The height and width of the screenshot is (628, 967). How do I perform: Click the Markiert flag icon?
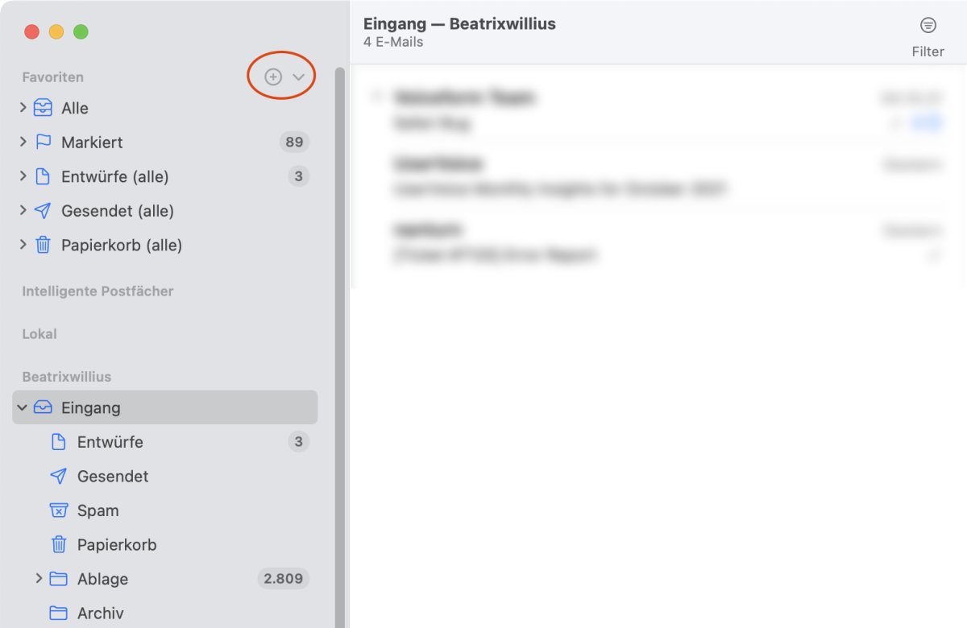pyautogui.click(x=43, y=142)
